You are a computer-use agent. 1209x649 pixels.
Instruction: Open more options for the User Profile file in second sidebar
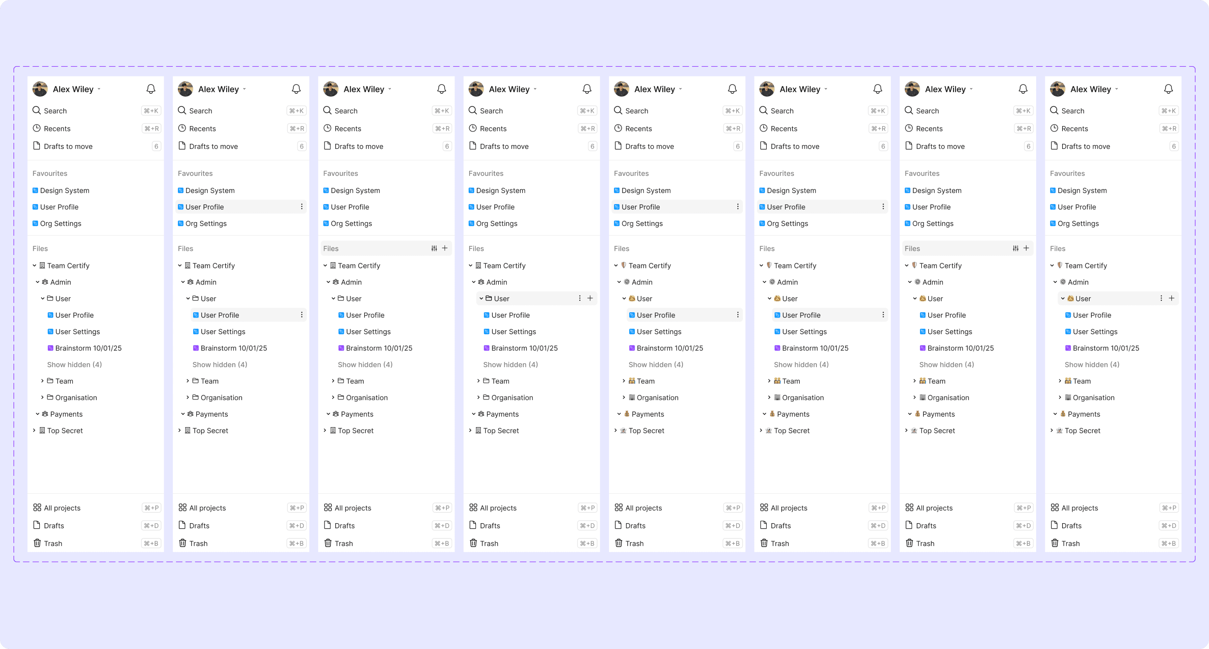(302, 315)
